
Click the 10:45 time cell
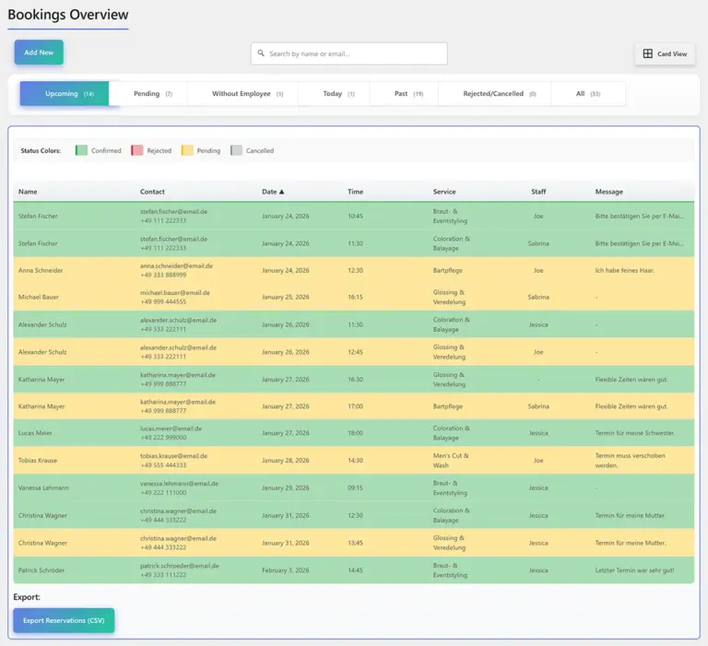coord(355,217)
